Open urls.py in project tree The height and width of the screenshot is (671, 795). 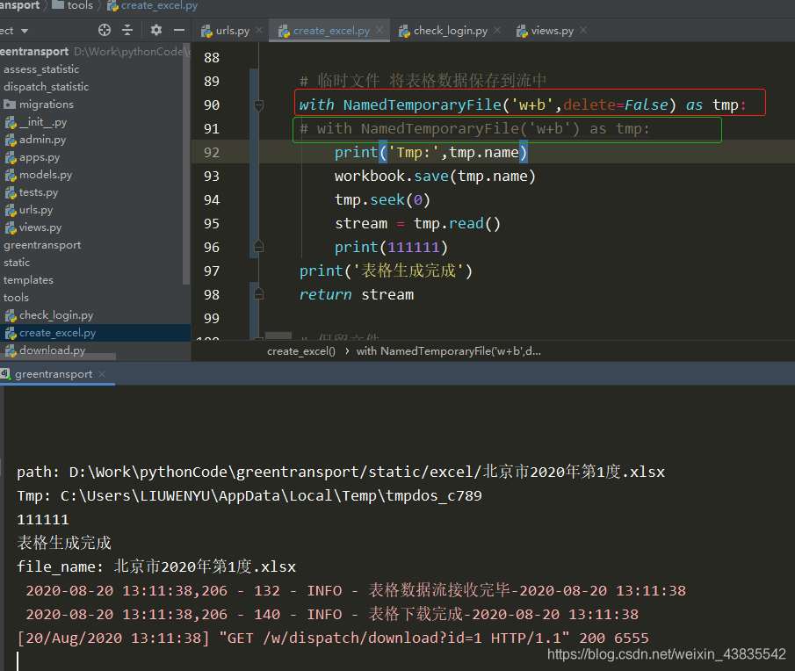[35, 210]
